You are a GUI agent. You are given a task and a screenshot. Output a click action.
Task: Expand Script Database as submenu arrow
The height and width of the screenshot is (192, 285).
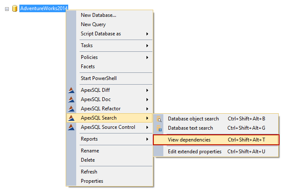[147, 34]
